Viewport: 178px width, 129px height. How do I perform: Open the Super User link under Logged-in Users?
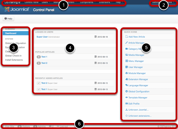42,37
